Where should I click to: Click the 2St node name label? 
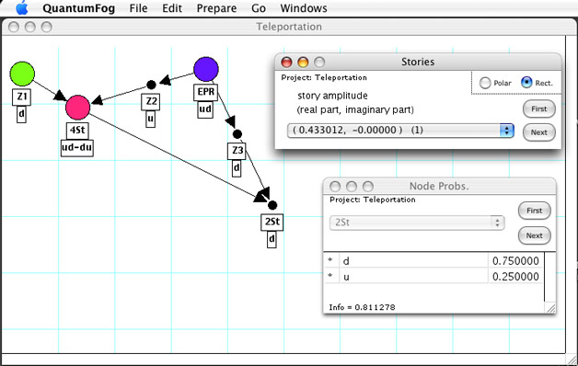point(272,222)
